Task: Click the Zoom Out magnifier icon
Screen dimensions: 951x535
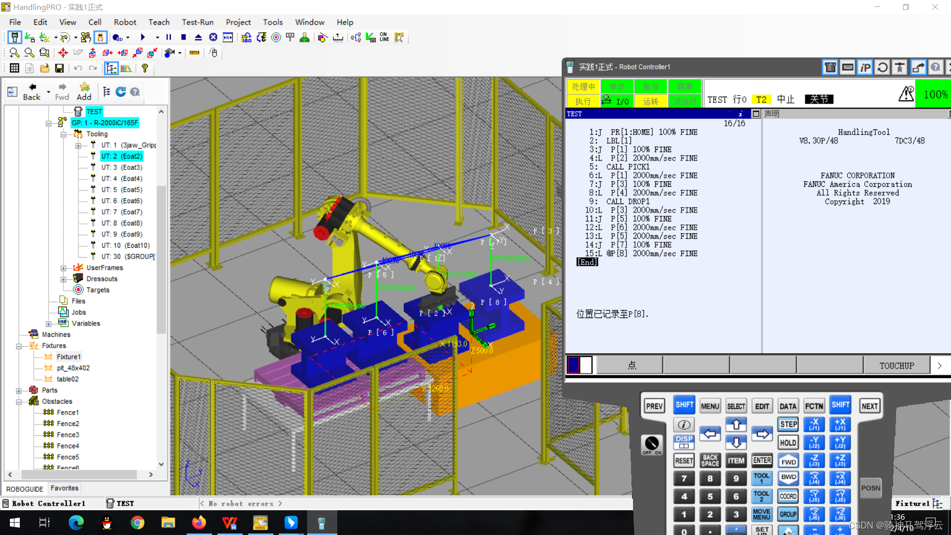Action: [x=30, y=53]
